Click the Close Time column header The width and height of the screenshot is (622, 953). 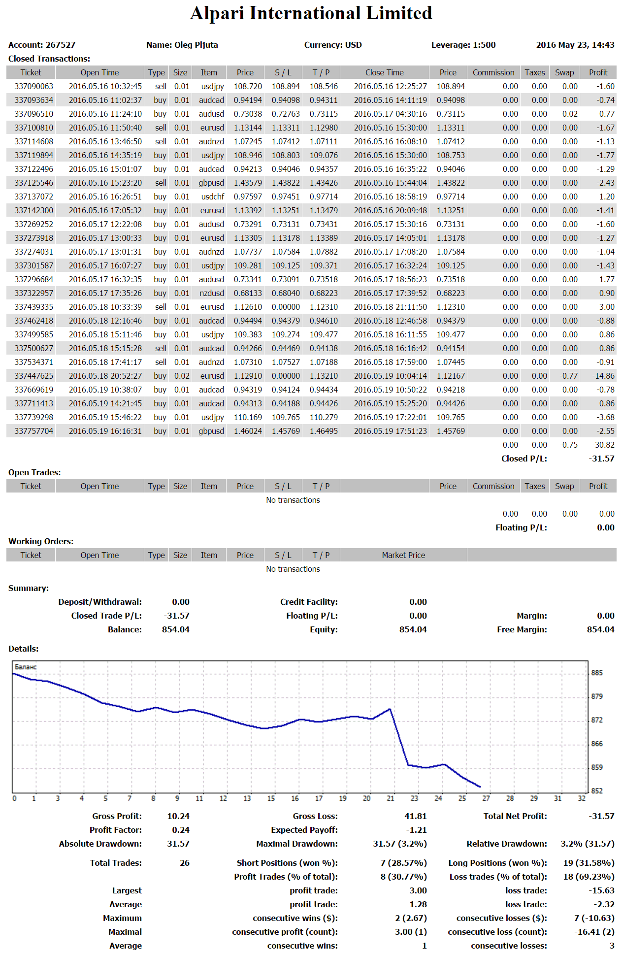[x=384, y=72]
